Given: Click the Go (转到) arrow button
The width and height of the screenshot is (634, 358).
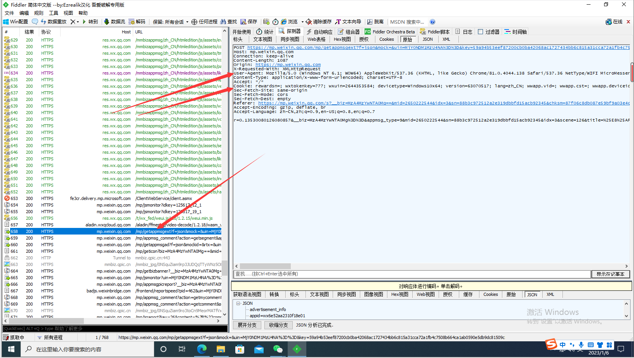Looking at the screenshot, I should click(90, 22).
